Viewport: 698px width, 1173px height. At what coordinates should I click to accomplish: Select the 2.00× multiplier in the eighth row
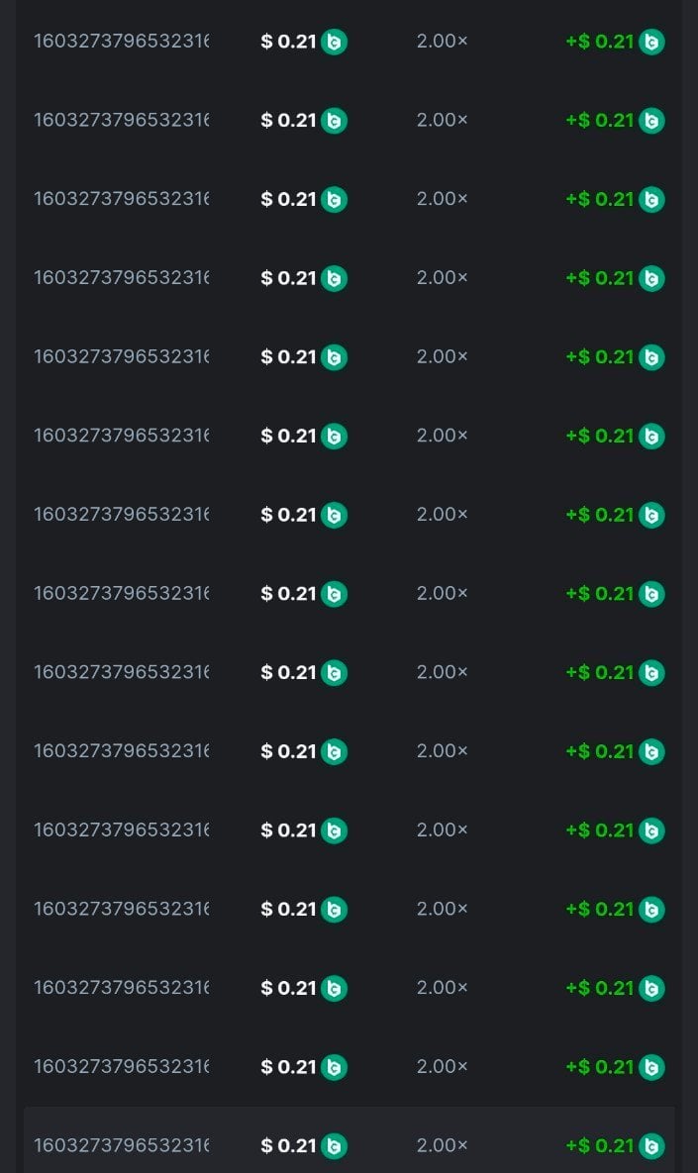coord(442,593)
